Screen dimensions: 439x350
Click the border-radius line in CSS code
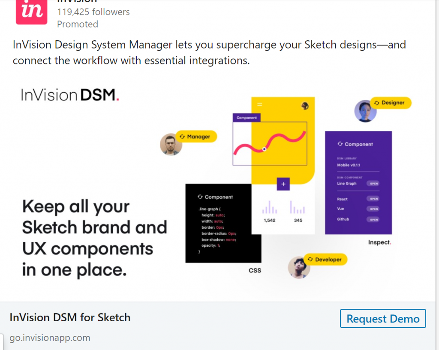pos(219,233)
